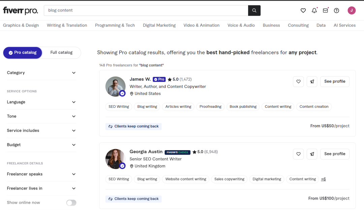364x212 pixels.
Task: Save James W. to favorites
Action: point(298,81)
